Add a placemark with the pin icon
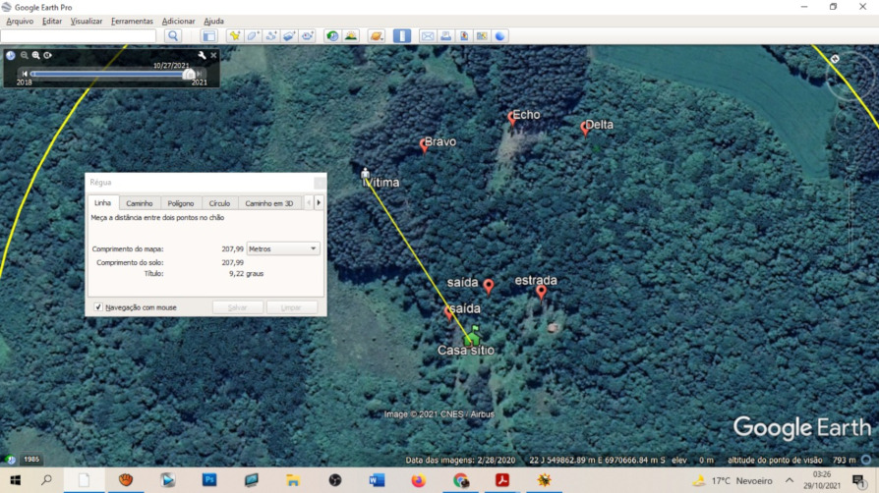Viewport: 879px width, 493px height. pyautogui.click(x=235, y=36)
